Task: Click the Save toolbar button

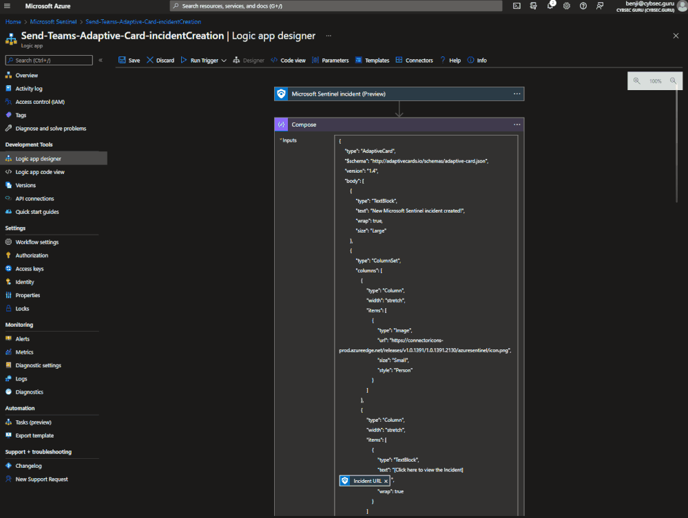Action: click(129, 61)
